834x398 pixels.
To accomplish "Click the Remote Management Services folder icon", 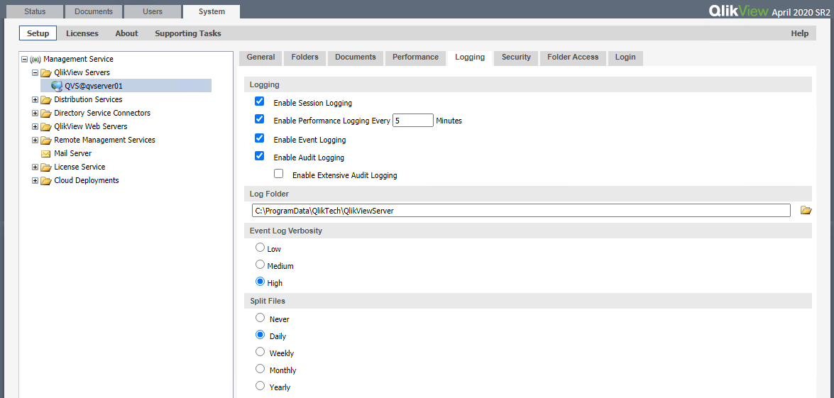I will click(46, 140).
